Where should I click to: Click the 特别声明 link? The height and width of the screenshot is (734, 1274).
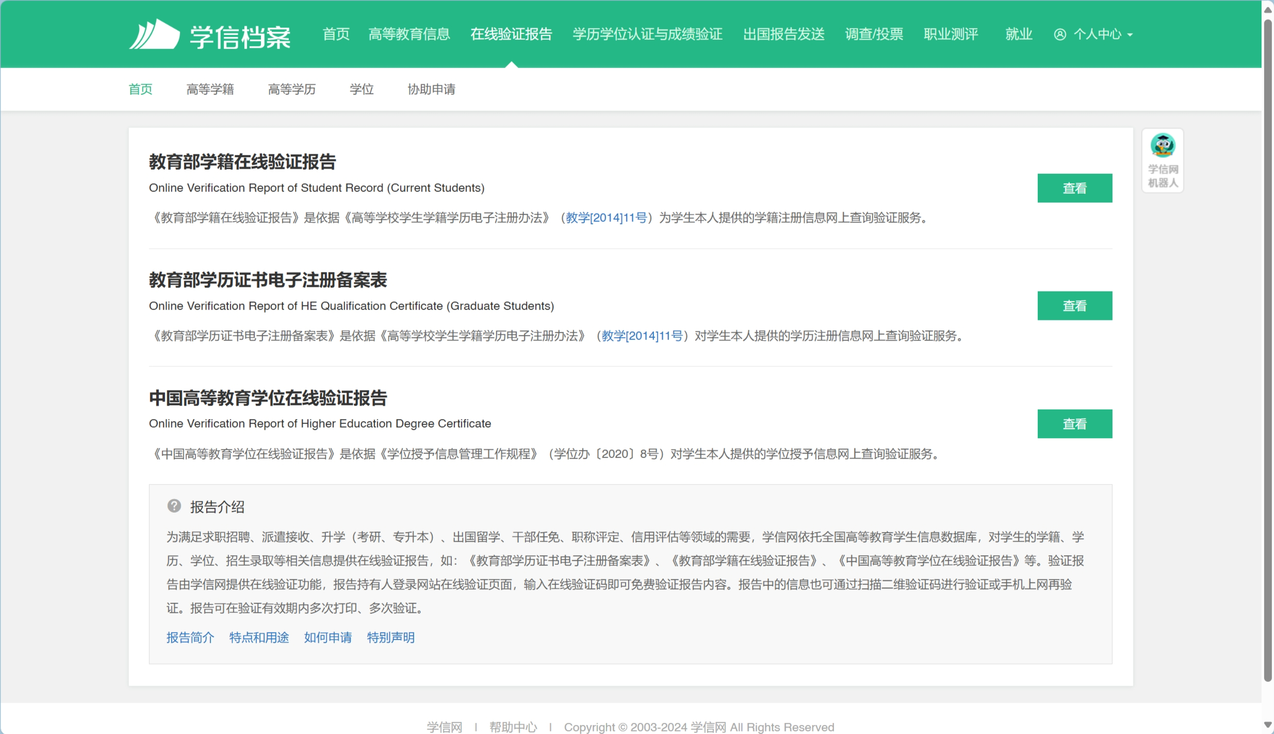pyautogui.click(x=391, y=638)
